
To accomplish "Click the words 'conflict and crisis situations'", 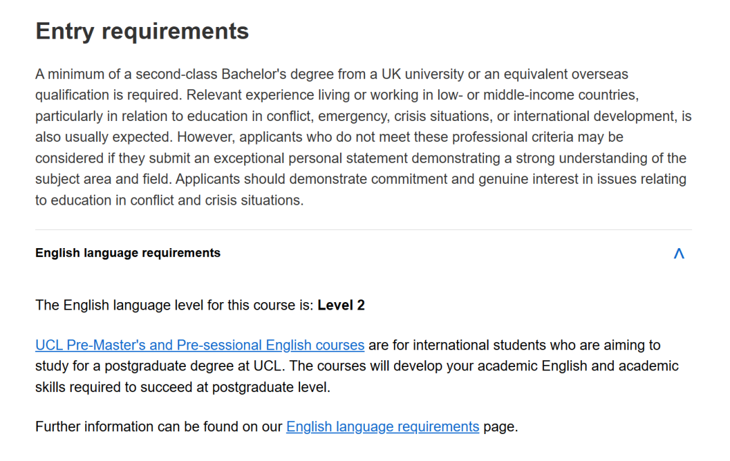I will pos(218,201).
